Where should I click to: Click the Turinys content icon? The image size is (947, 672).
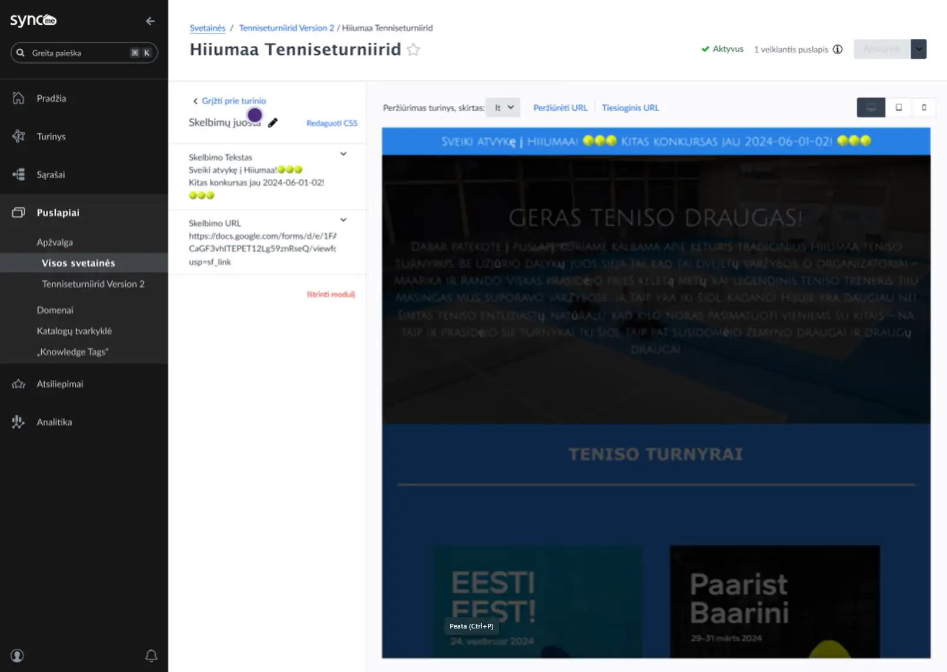(19, 136)
